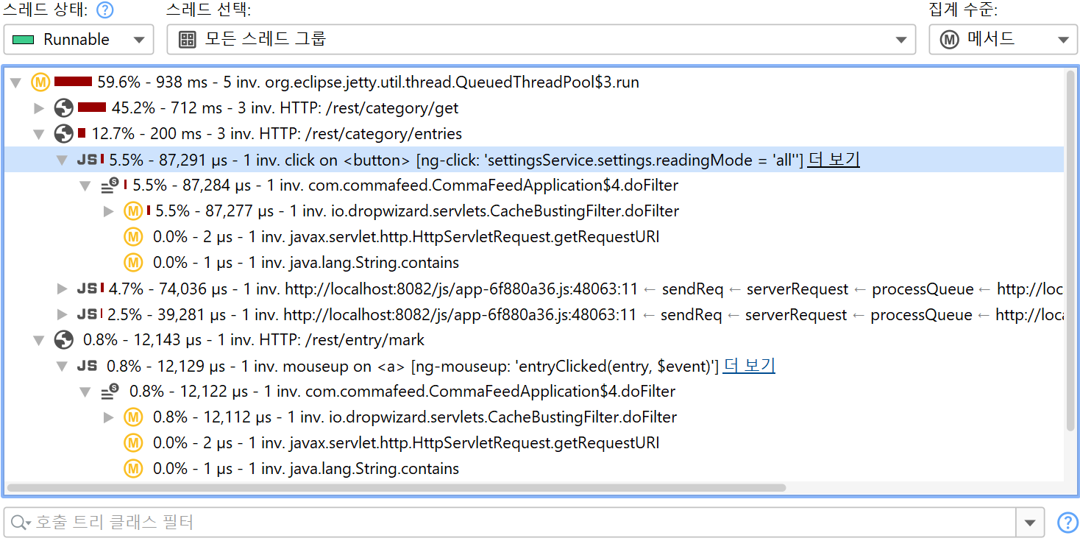Click the horizontal scrollbar of the call tree
This screenshot has height=541, width=1080.
(x=397, y=487)
